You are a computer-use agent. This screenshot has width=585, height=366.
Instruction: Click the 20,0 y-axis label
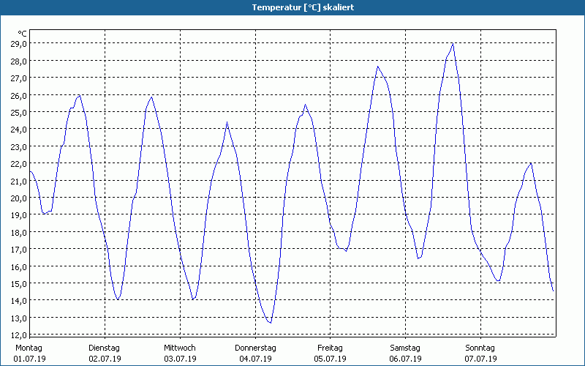[19, 198]
